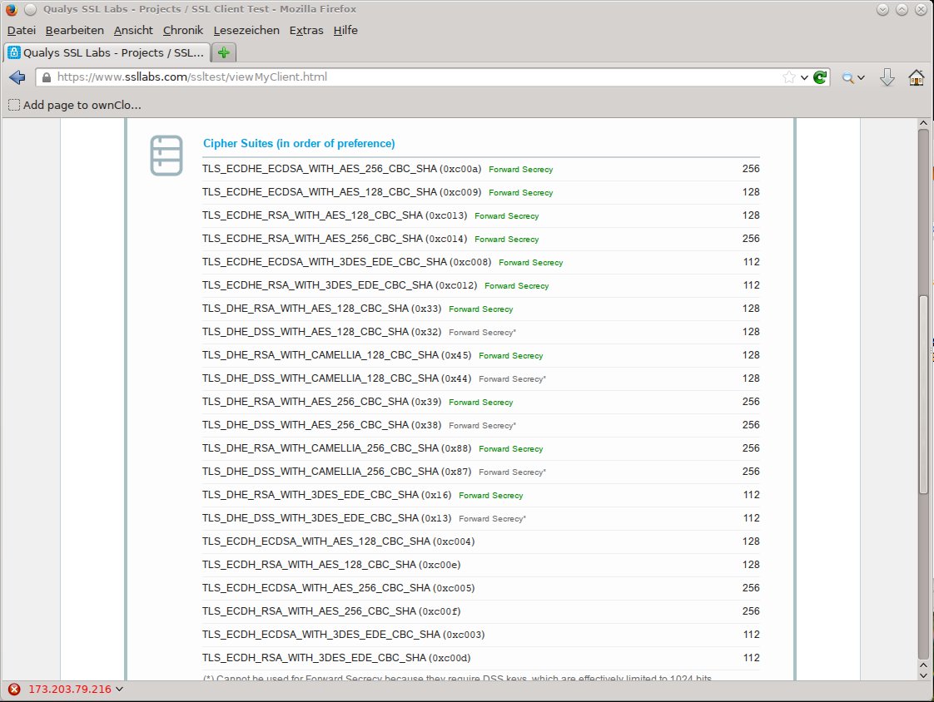Open the Ansicht menu
Image resolution: width=934 pixels, height=702 pixels.
click(x=133, y=31)
